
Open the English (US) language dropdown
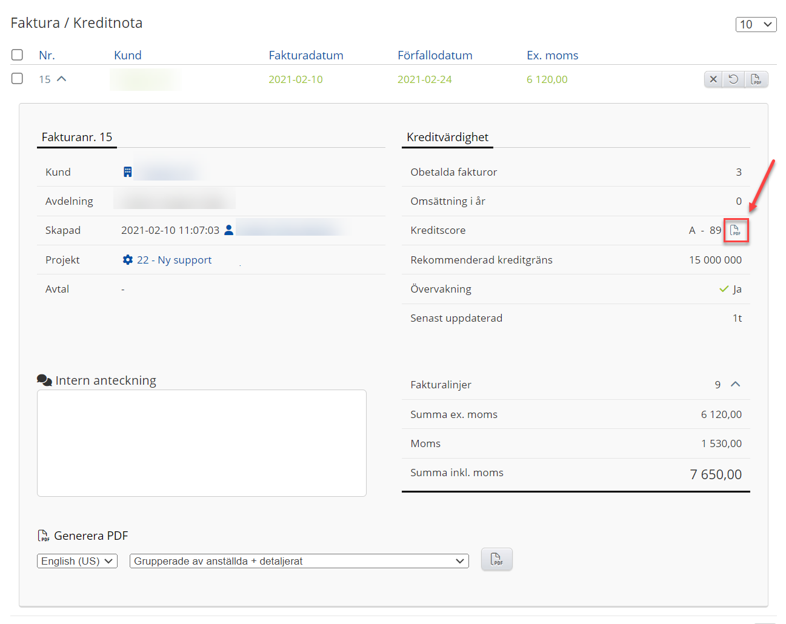click(77, 561)
